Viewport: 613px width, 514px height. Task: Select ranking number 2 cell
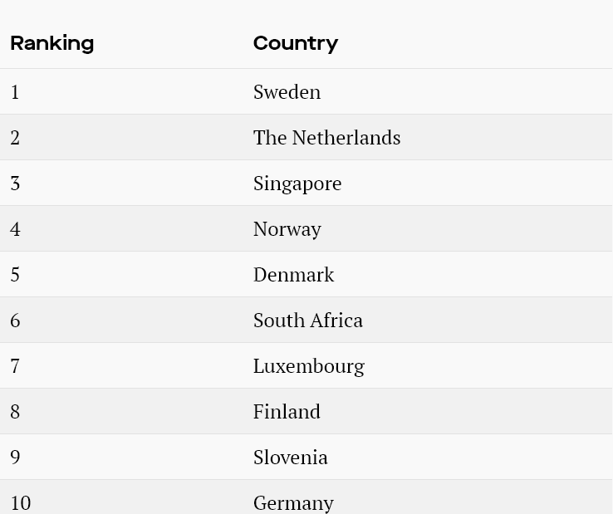pos(15,138)
